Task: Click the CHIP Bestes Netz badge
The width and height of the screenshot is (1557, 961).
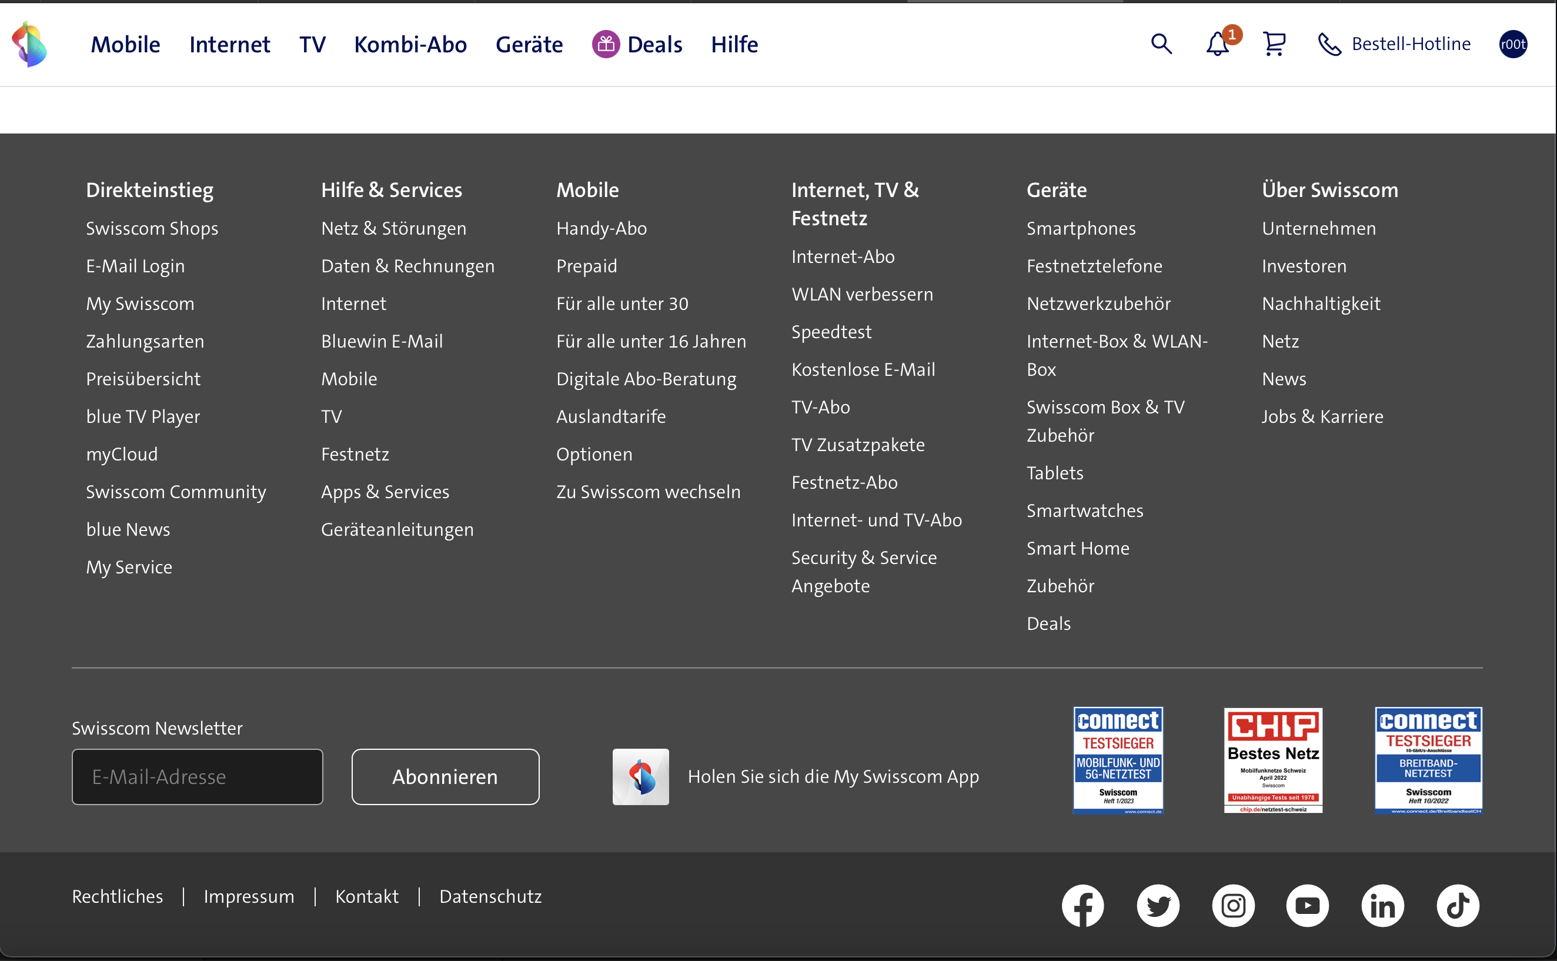Action: pos(1273,760)
